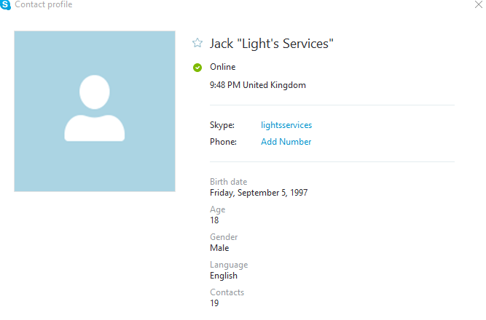Toggle the favorite star beside Jack's name
Viewport: 486px width, 320px height.
pos(197,44)
